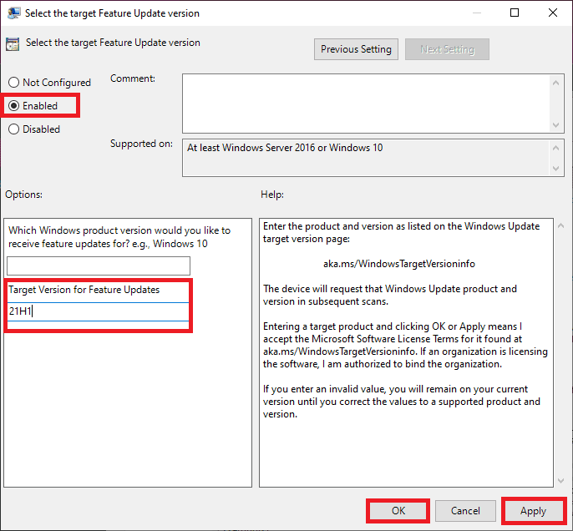
Task: Click the target version field containing 21H1
Action: [98, 311]
